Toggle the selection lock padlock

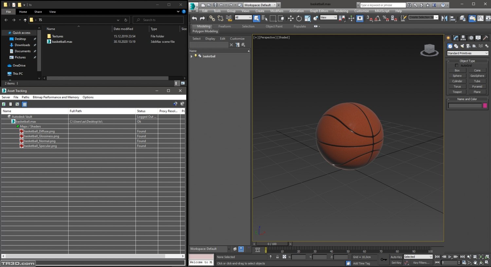(277, 257)
